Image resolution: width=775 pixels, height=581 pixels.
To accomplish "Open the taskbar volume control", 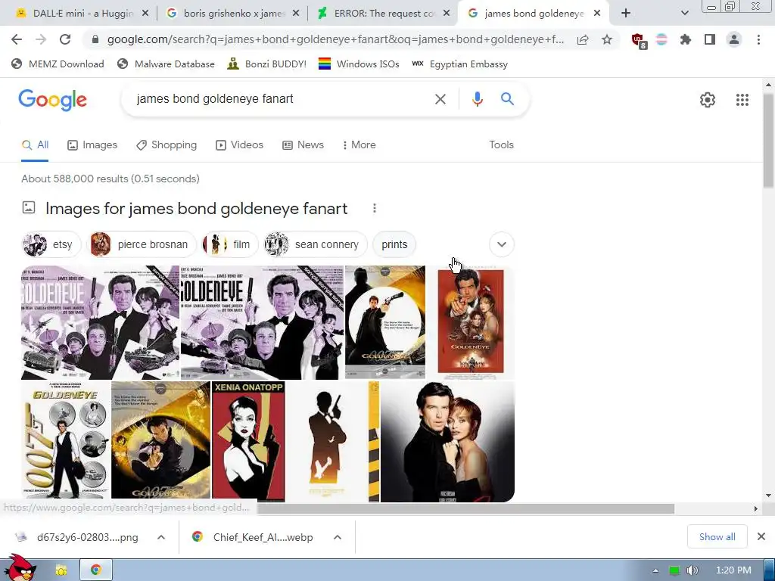I will click(x=693, y=570).
